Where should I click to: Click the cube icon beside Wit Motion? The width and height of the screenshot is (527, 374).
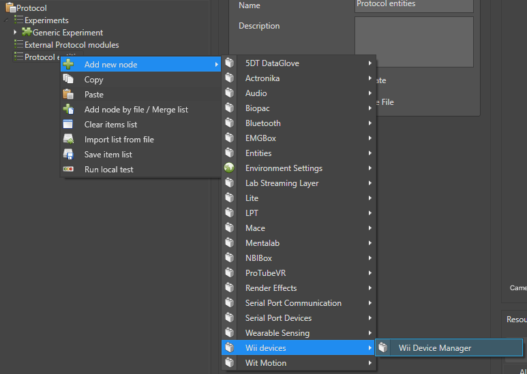230,362
